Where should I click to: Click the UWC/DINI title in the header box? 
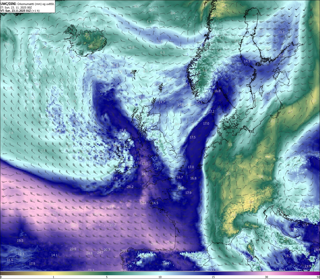(8, 4)
